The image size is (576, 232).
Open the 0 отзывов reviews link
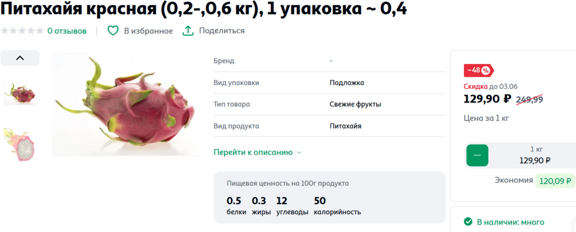(x=67, y=31)
